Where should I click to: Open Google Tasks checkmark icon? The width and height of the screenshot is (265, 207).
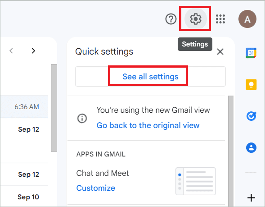pyautogui.click(x=252, y=116)
